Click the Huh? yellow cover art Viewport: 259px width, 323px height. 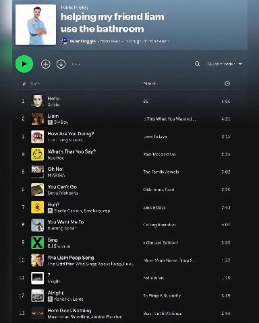[38, 207]
